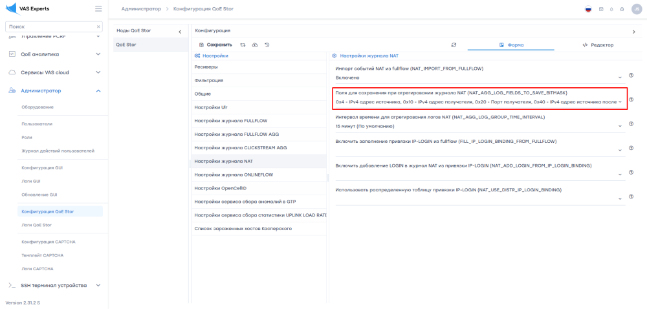
Task: Click the Russian flag language icon
Action: [x=588, y=9]
